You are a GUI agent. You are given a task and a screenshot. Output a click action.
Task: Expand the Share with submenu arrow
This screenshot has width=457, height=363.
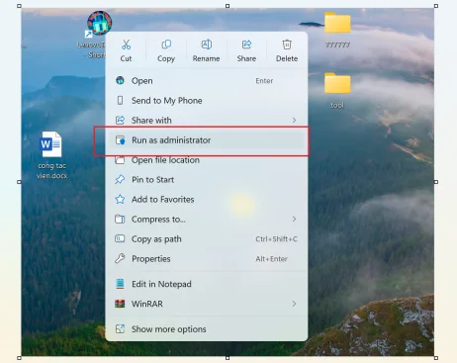tap(294, 120)
